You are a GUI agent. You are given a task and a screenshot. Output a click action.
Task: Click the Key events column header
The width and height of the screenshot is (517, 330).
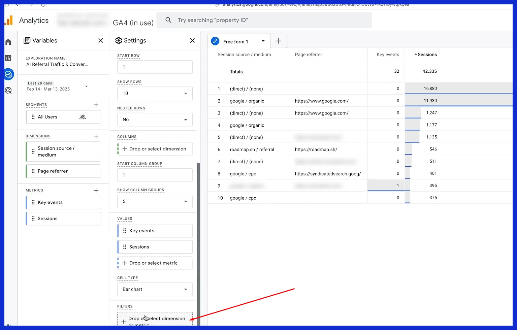tap(388, 55)
